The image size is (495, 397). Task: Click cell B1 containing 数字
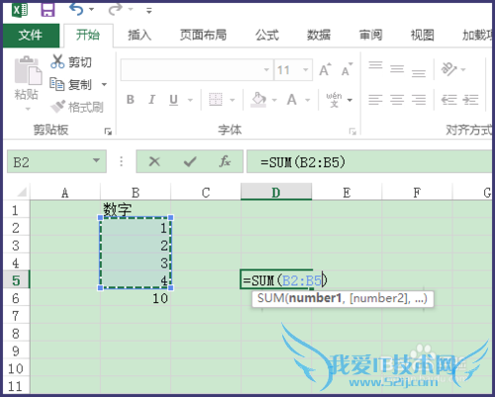[x=136, y=210]
